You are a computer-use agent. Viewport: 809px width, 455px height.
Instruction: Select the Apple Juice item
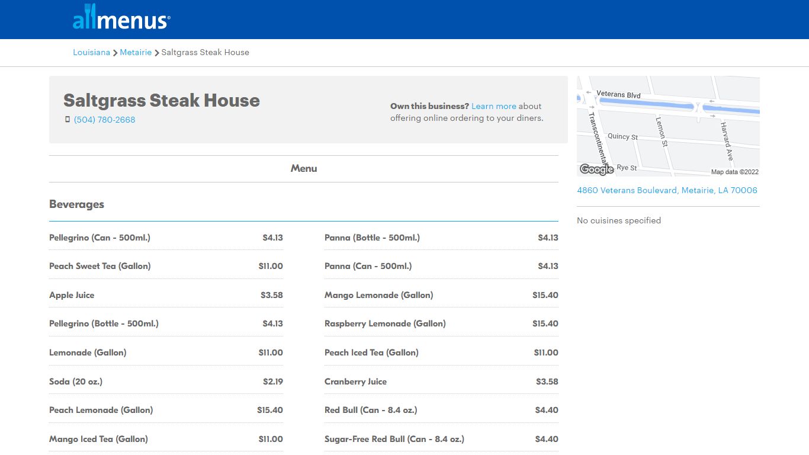pos(72,295)
